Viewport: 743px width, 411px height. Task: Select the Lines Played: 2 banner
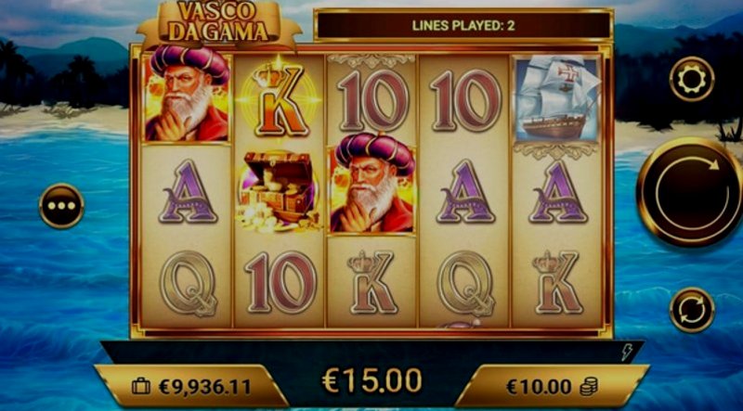(463, 26)
